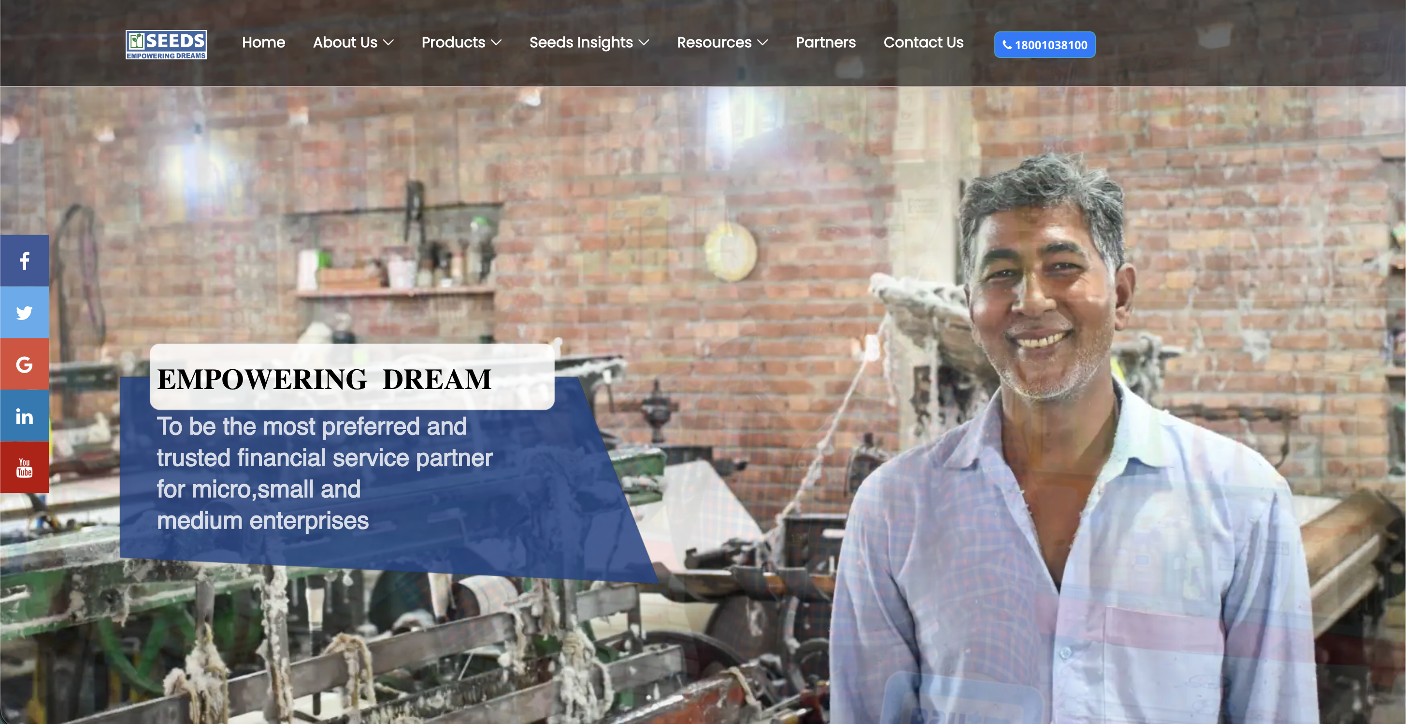Viewport: 1406px width, 724px height.
Task: Click the SEEDS Empowering Dreams logo
Action: 166,44
